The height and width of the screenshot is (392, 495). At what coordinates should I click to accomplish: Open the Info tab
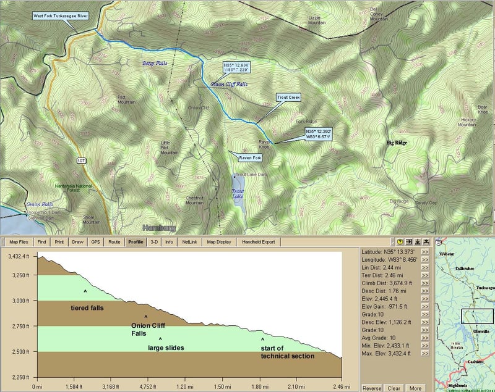[169, 242]
